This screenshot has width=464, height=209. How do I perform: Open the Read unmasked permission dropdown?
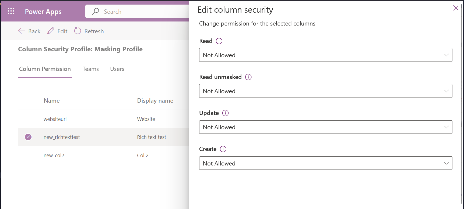[325, 91]
